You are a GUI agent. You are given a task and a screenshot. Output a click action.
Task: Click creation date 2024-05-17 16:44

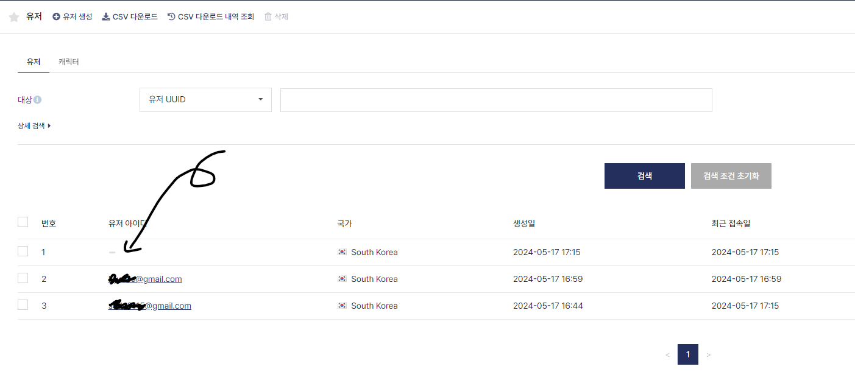click(x=548, y=306)
